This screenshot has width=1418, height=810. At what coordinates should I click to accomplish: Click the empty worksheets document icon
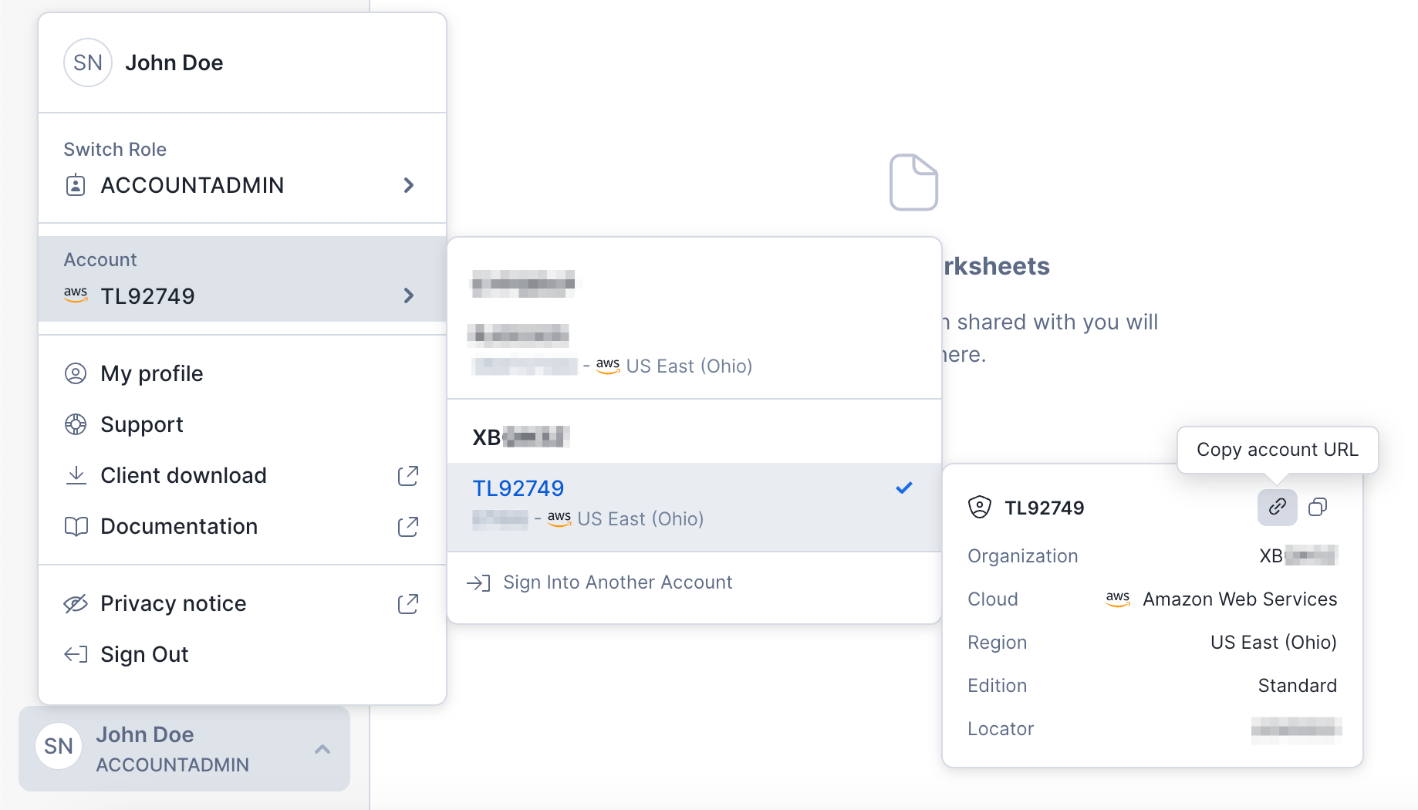[x=913, y=182]
